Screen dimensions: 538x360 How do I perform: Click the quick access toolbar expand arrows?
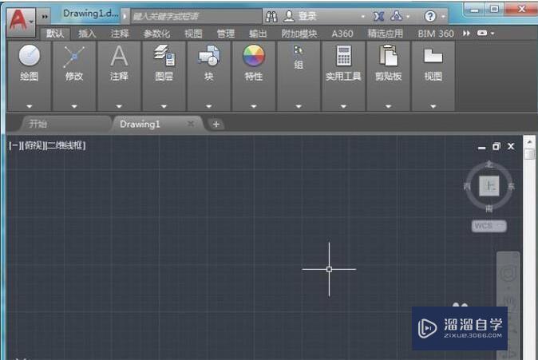coord(45,17)
